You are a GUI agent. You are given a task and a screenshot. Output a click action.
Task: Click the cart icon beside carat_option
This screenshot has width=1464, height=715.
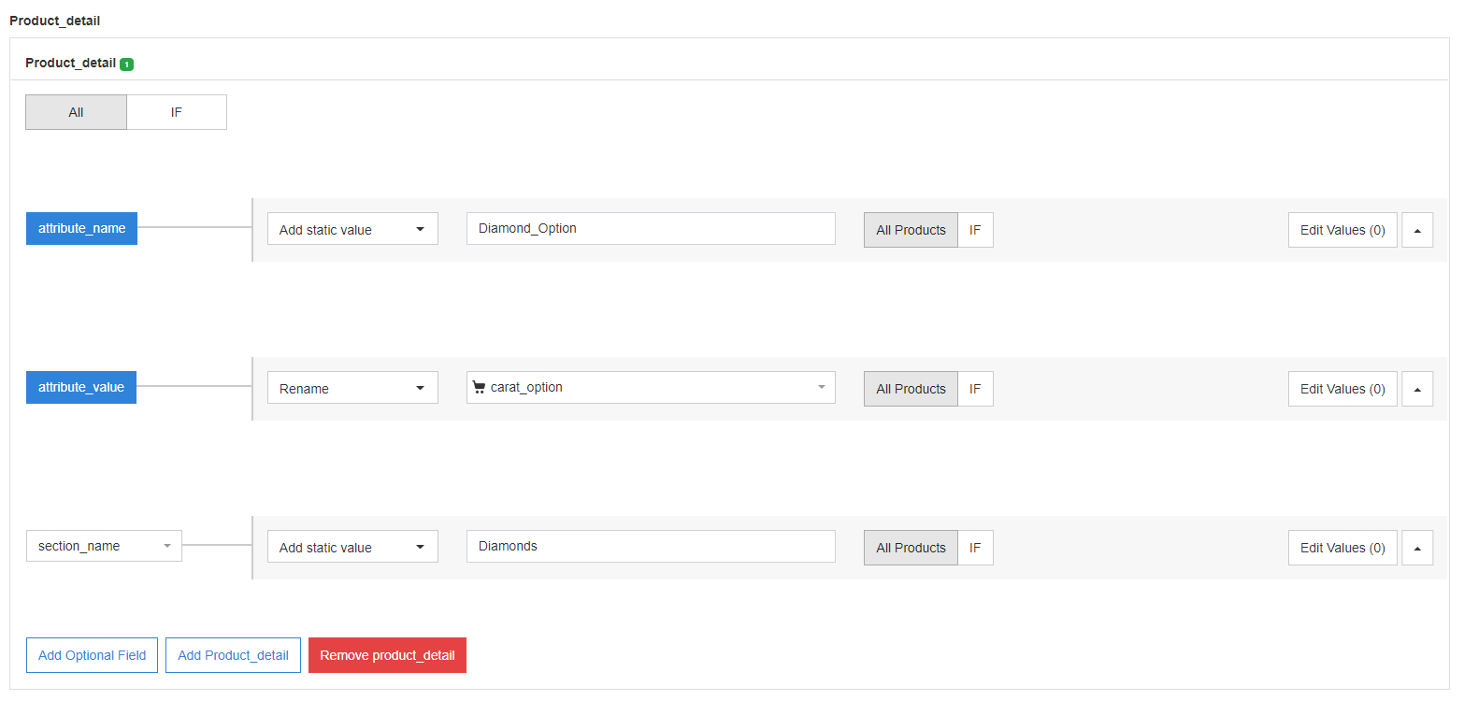(479, 388)
